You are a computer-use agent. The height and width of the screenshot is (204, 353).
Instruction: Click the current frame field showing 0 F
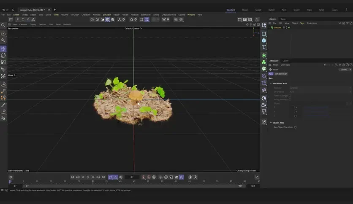click(x=132, y=177)
